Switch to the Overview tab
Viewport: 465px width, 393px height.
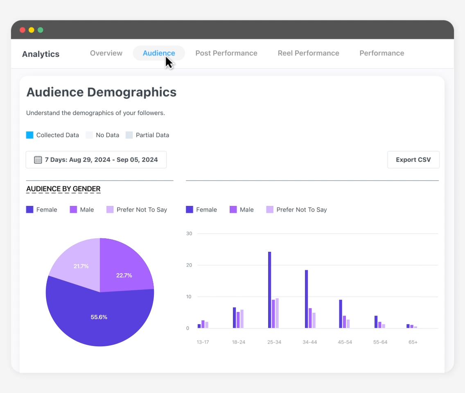(106, 53)
